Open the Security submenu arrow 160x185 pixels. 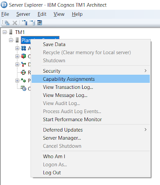point(145,71)
